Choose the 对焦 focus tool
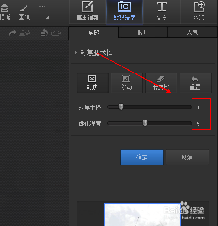The width and height of the screenshot is (218, 226). (x=92, y=83)
